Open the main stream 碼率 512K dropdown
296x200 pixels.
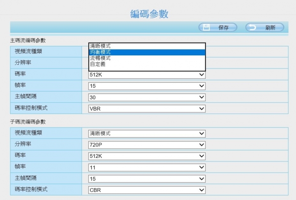click(147, 75)
